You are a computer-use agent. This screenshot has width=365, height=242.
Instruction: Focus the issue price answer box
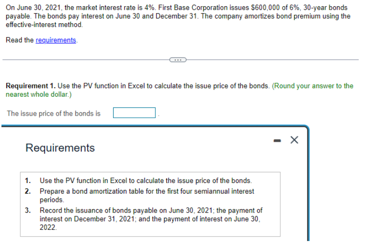pos(134,113)
